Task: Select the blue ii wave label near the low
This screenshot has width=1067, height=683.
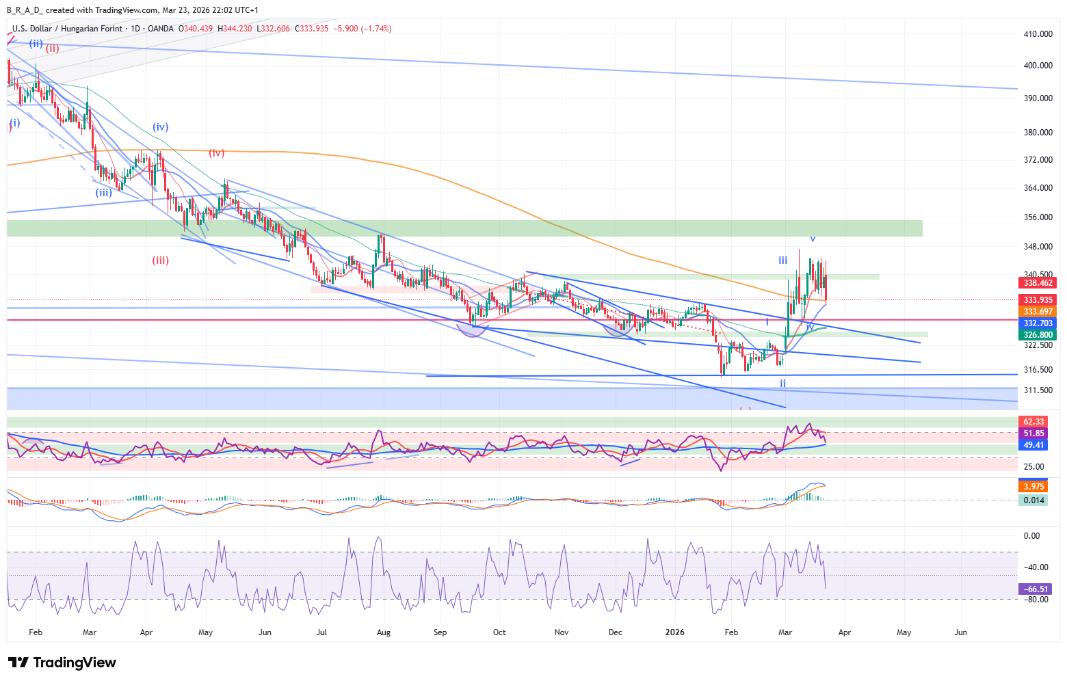Action: [x=782, y=384]
